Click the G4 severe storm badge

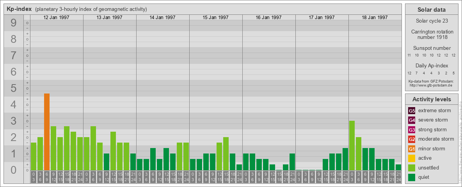[412, 120]
